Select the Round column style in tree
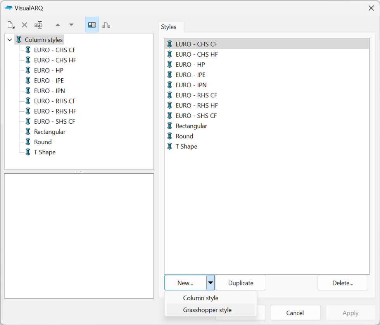The image size is (380, 325). (x=43, y=142)
